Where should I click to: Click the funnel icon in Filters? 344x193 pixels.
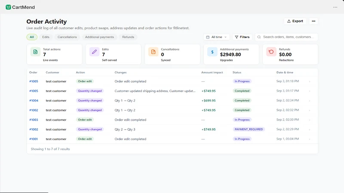(x=236, y=37)
